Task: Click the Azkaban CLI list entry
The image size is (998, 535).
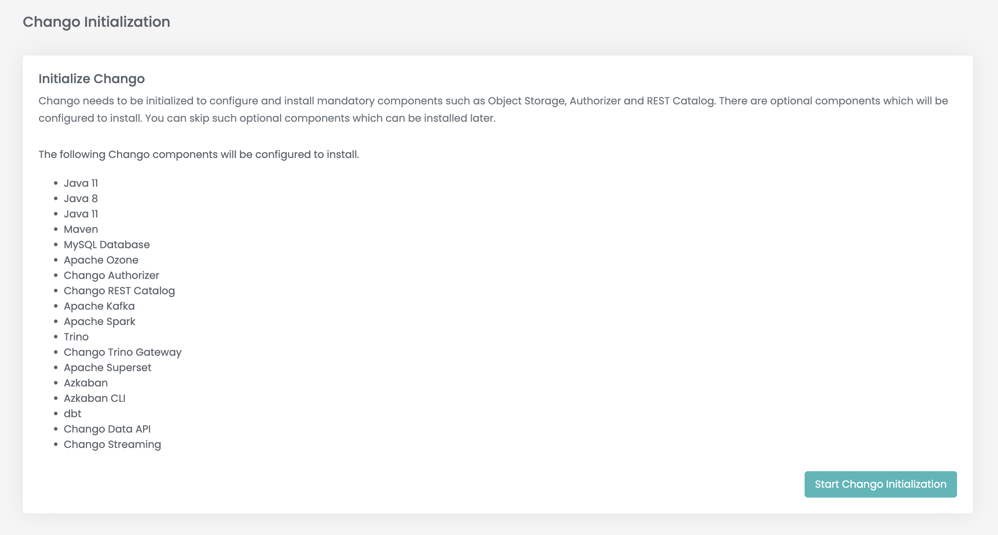Action: tap(95, 398)
